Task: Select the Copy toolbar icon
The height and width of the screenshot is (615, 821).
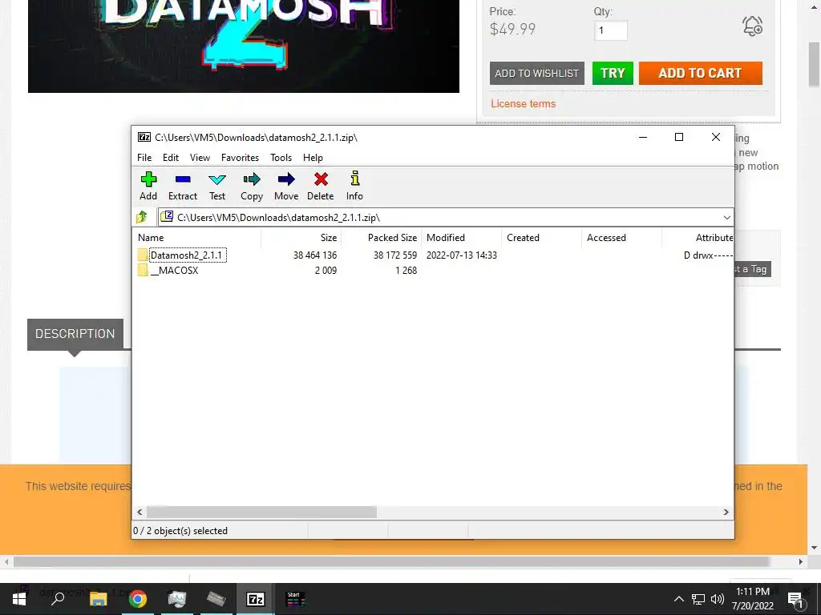Action: [x=252, y=179]
